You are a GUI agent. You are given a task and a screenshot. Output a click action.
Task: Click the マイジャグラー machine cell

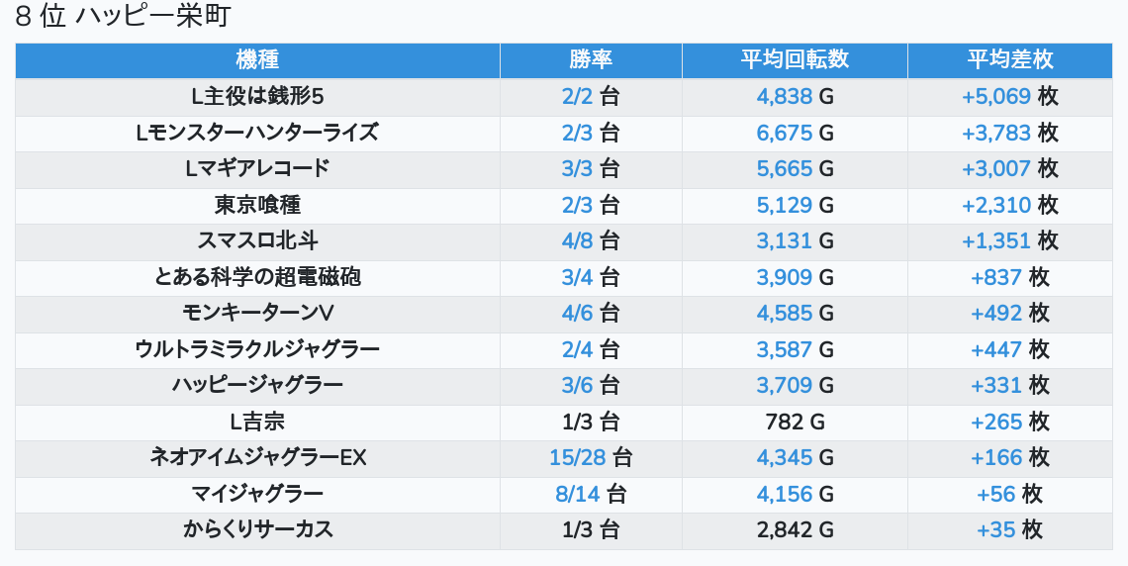[x=257, y=494]
